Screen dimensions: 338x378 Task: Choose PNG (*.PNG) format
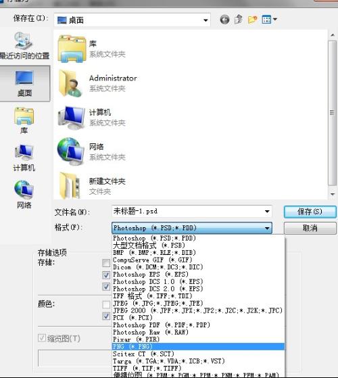tap(198, 347)
